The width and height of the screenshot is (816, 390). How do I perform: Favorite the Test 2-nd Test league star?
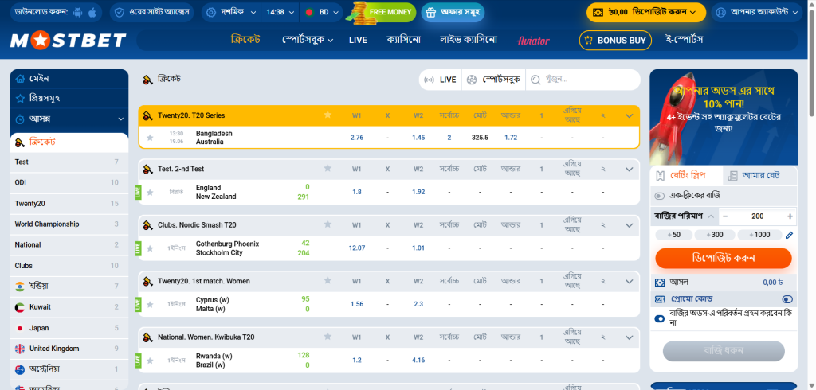pyautogui.click(x=328, y=169)
